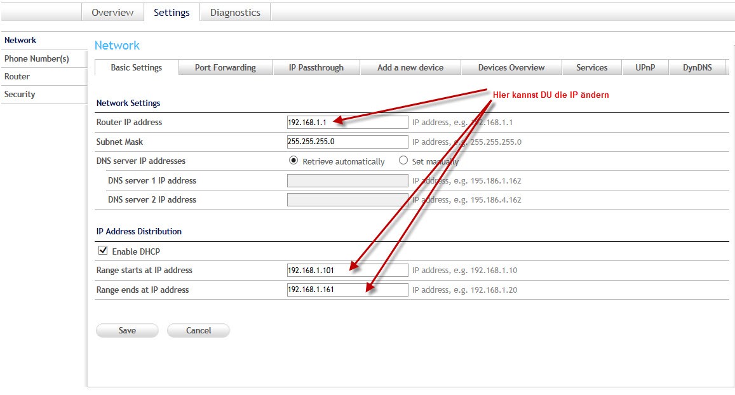
Task: Open Add a new device tab
Action: pyautogui.click(x=410, y=67)
